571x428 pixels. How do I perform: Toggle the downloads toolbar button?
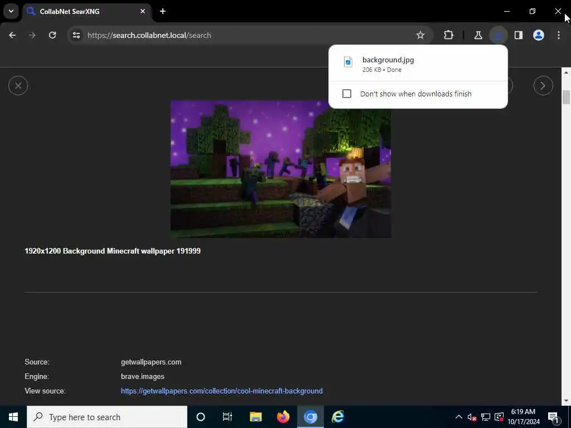498,35
